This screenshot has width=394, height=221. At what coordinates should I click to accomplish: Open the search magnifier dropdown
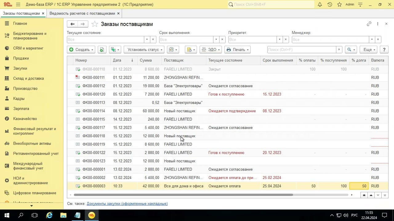click(351, 50)
